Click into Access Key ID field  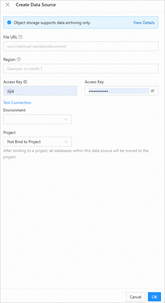40,91
